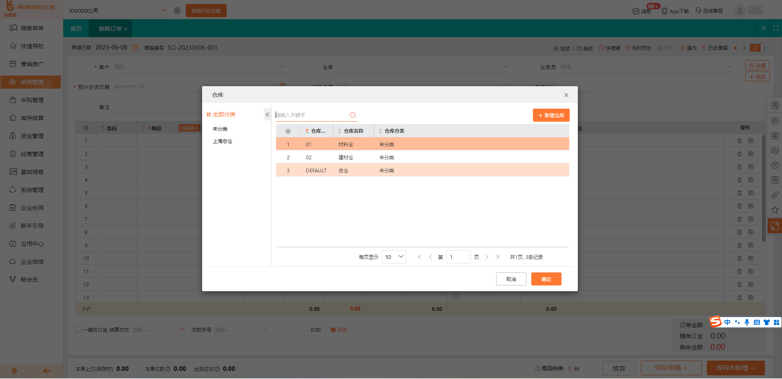Open the 快捷键 shortcut keys panel
The width and height of the screenshot is (782, 379).
609,48
